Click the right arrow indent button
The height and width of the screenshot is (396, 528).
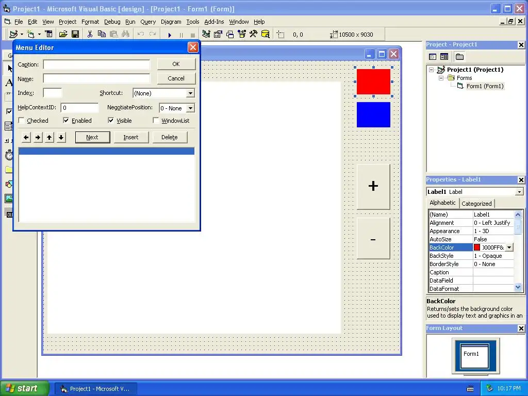[x=38, y=137]
